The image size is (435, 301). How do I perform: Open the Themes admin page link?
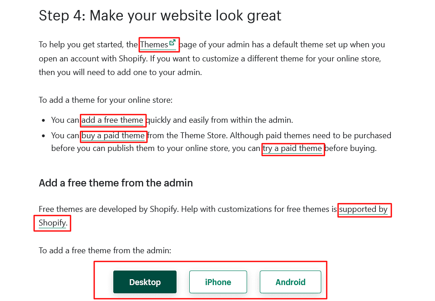[x=154, y=45]
